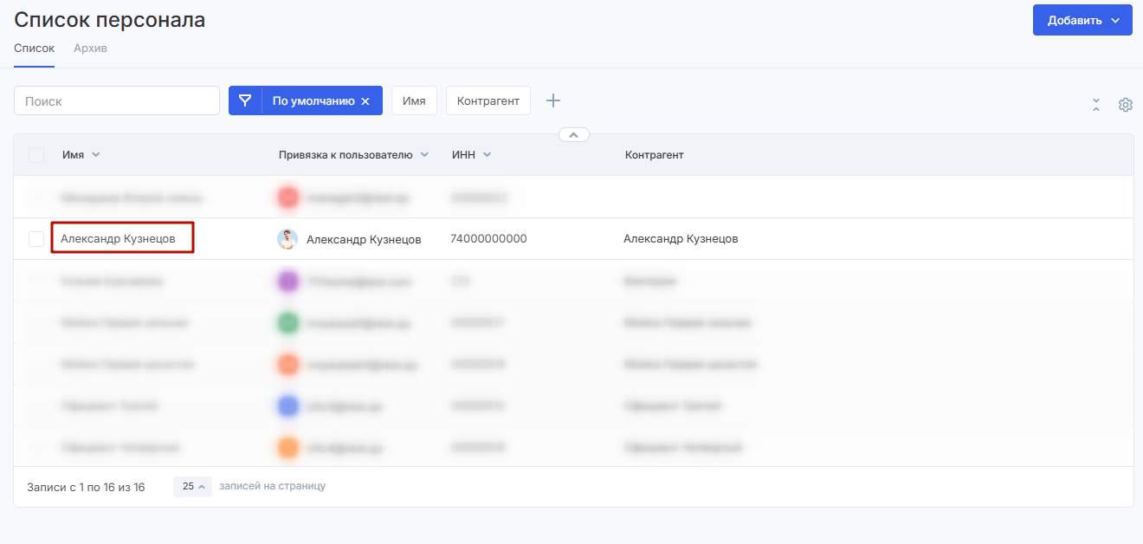The image size is (1143, 544).
Task: Click the Контрагент filter button
Action: tap(488, 100)
